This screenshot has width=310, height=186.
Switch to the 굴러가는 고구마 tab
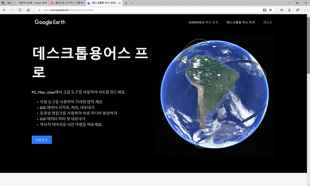(67, 3)
